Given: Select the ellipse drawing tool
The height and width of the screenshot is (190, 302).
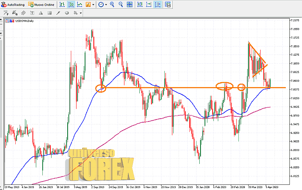Looking at the screenshot, I should (x=67, y=13).
